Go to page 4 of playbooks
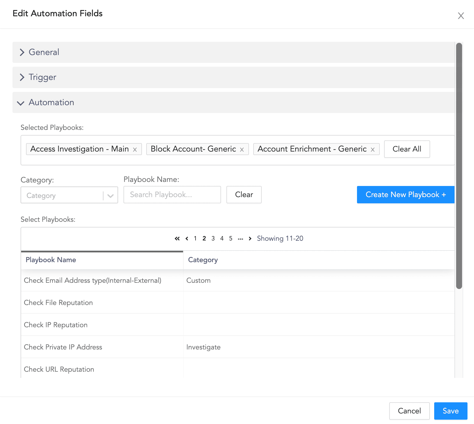474x424 pixels. coord(222,239)
